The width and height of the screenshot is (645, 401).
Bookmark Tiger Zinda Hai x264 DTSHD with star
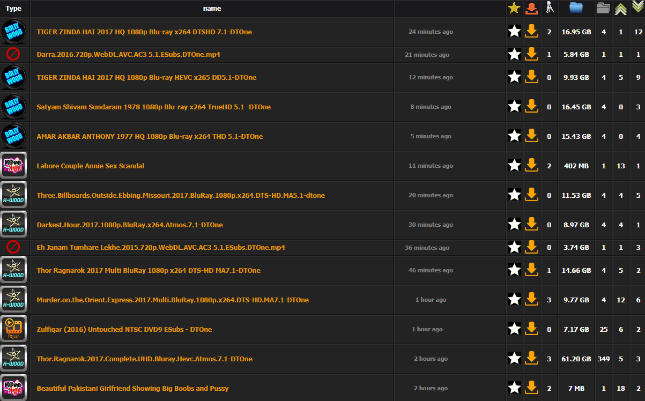[514, 32]
